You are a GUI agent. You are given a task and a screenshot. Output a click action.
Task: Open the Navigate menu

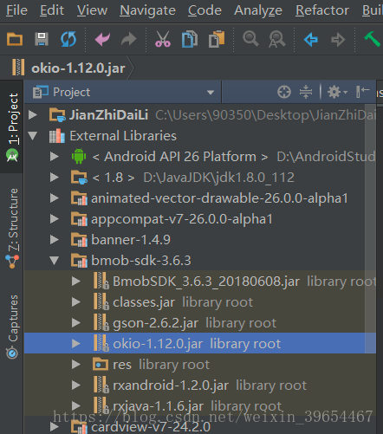tap(147, 10)
